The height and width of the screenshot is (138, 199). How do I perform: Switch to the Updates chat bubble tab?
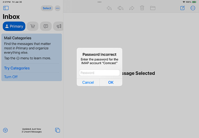coord(46,26)
